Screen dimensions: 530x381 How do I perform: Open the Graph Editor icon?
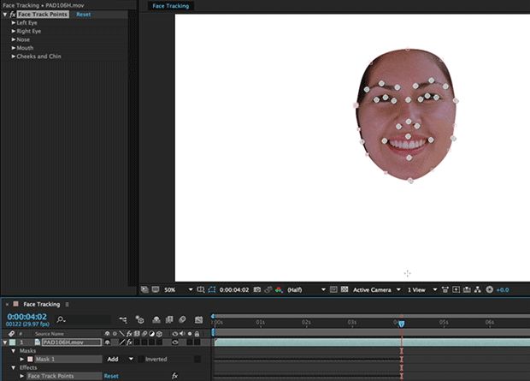click(x=198, y=319)
